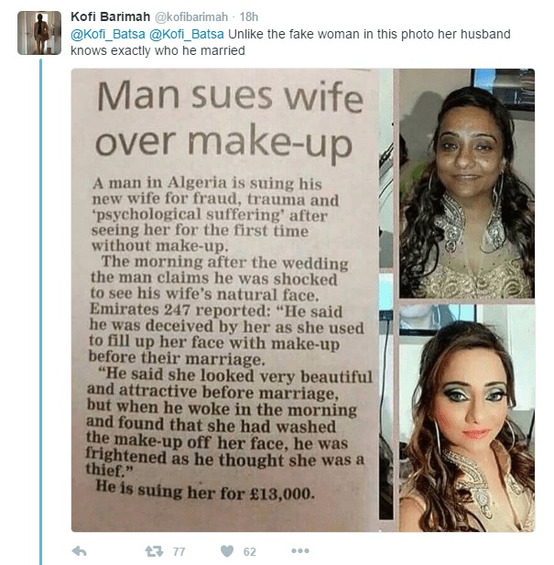Click the '£13,000' line in clipping
The width and height of the screenshot is (554, 565).
(x=204, y=491)
